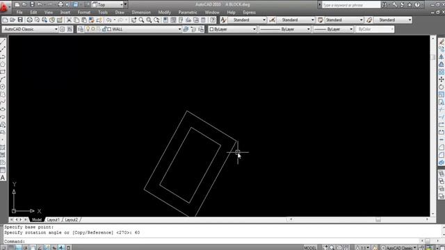Screen dimensions: 445x250
Task: Click the Zoom Previous icon
Action: pyautogui.click(x=156, y=20)
